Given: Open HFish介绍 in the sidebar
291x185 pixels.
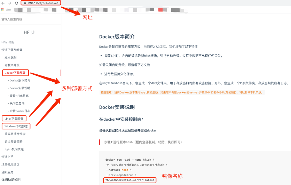Looking at the screenshot, I should 8,42.
